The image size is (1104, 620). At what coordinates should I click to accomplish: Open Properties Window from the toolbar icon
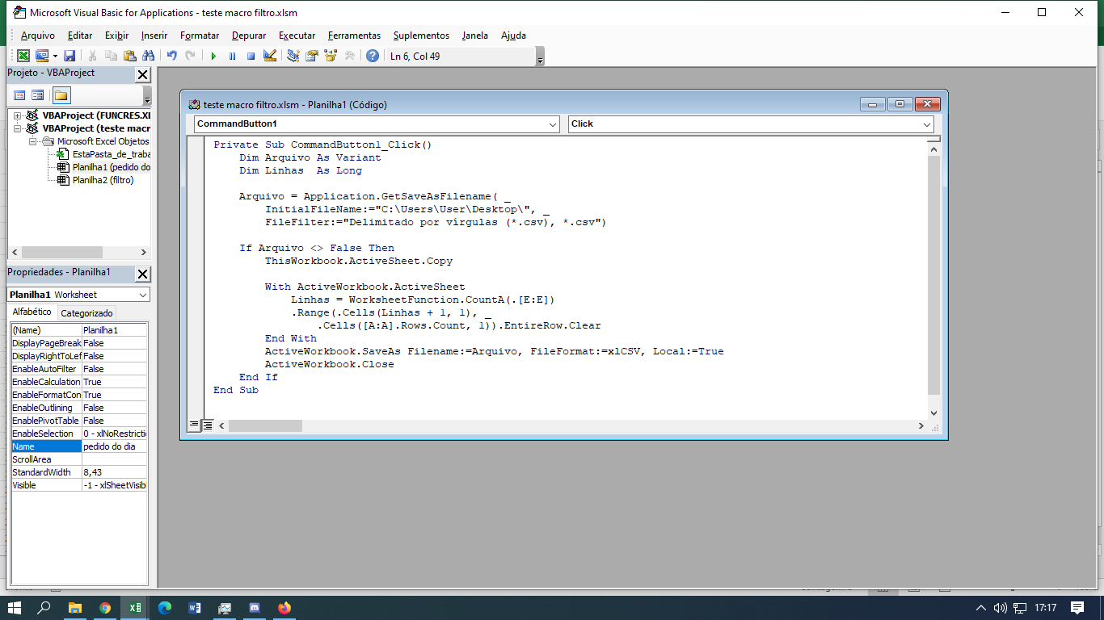pos(311,56)
